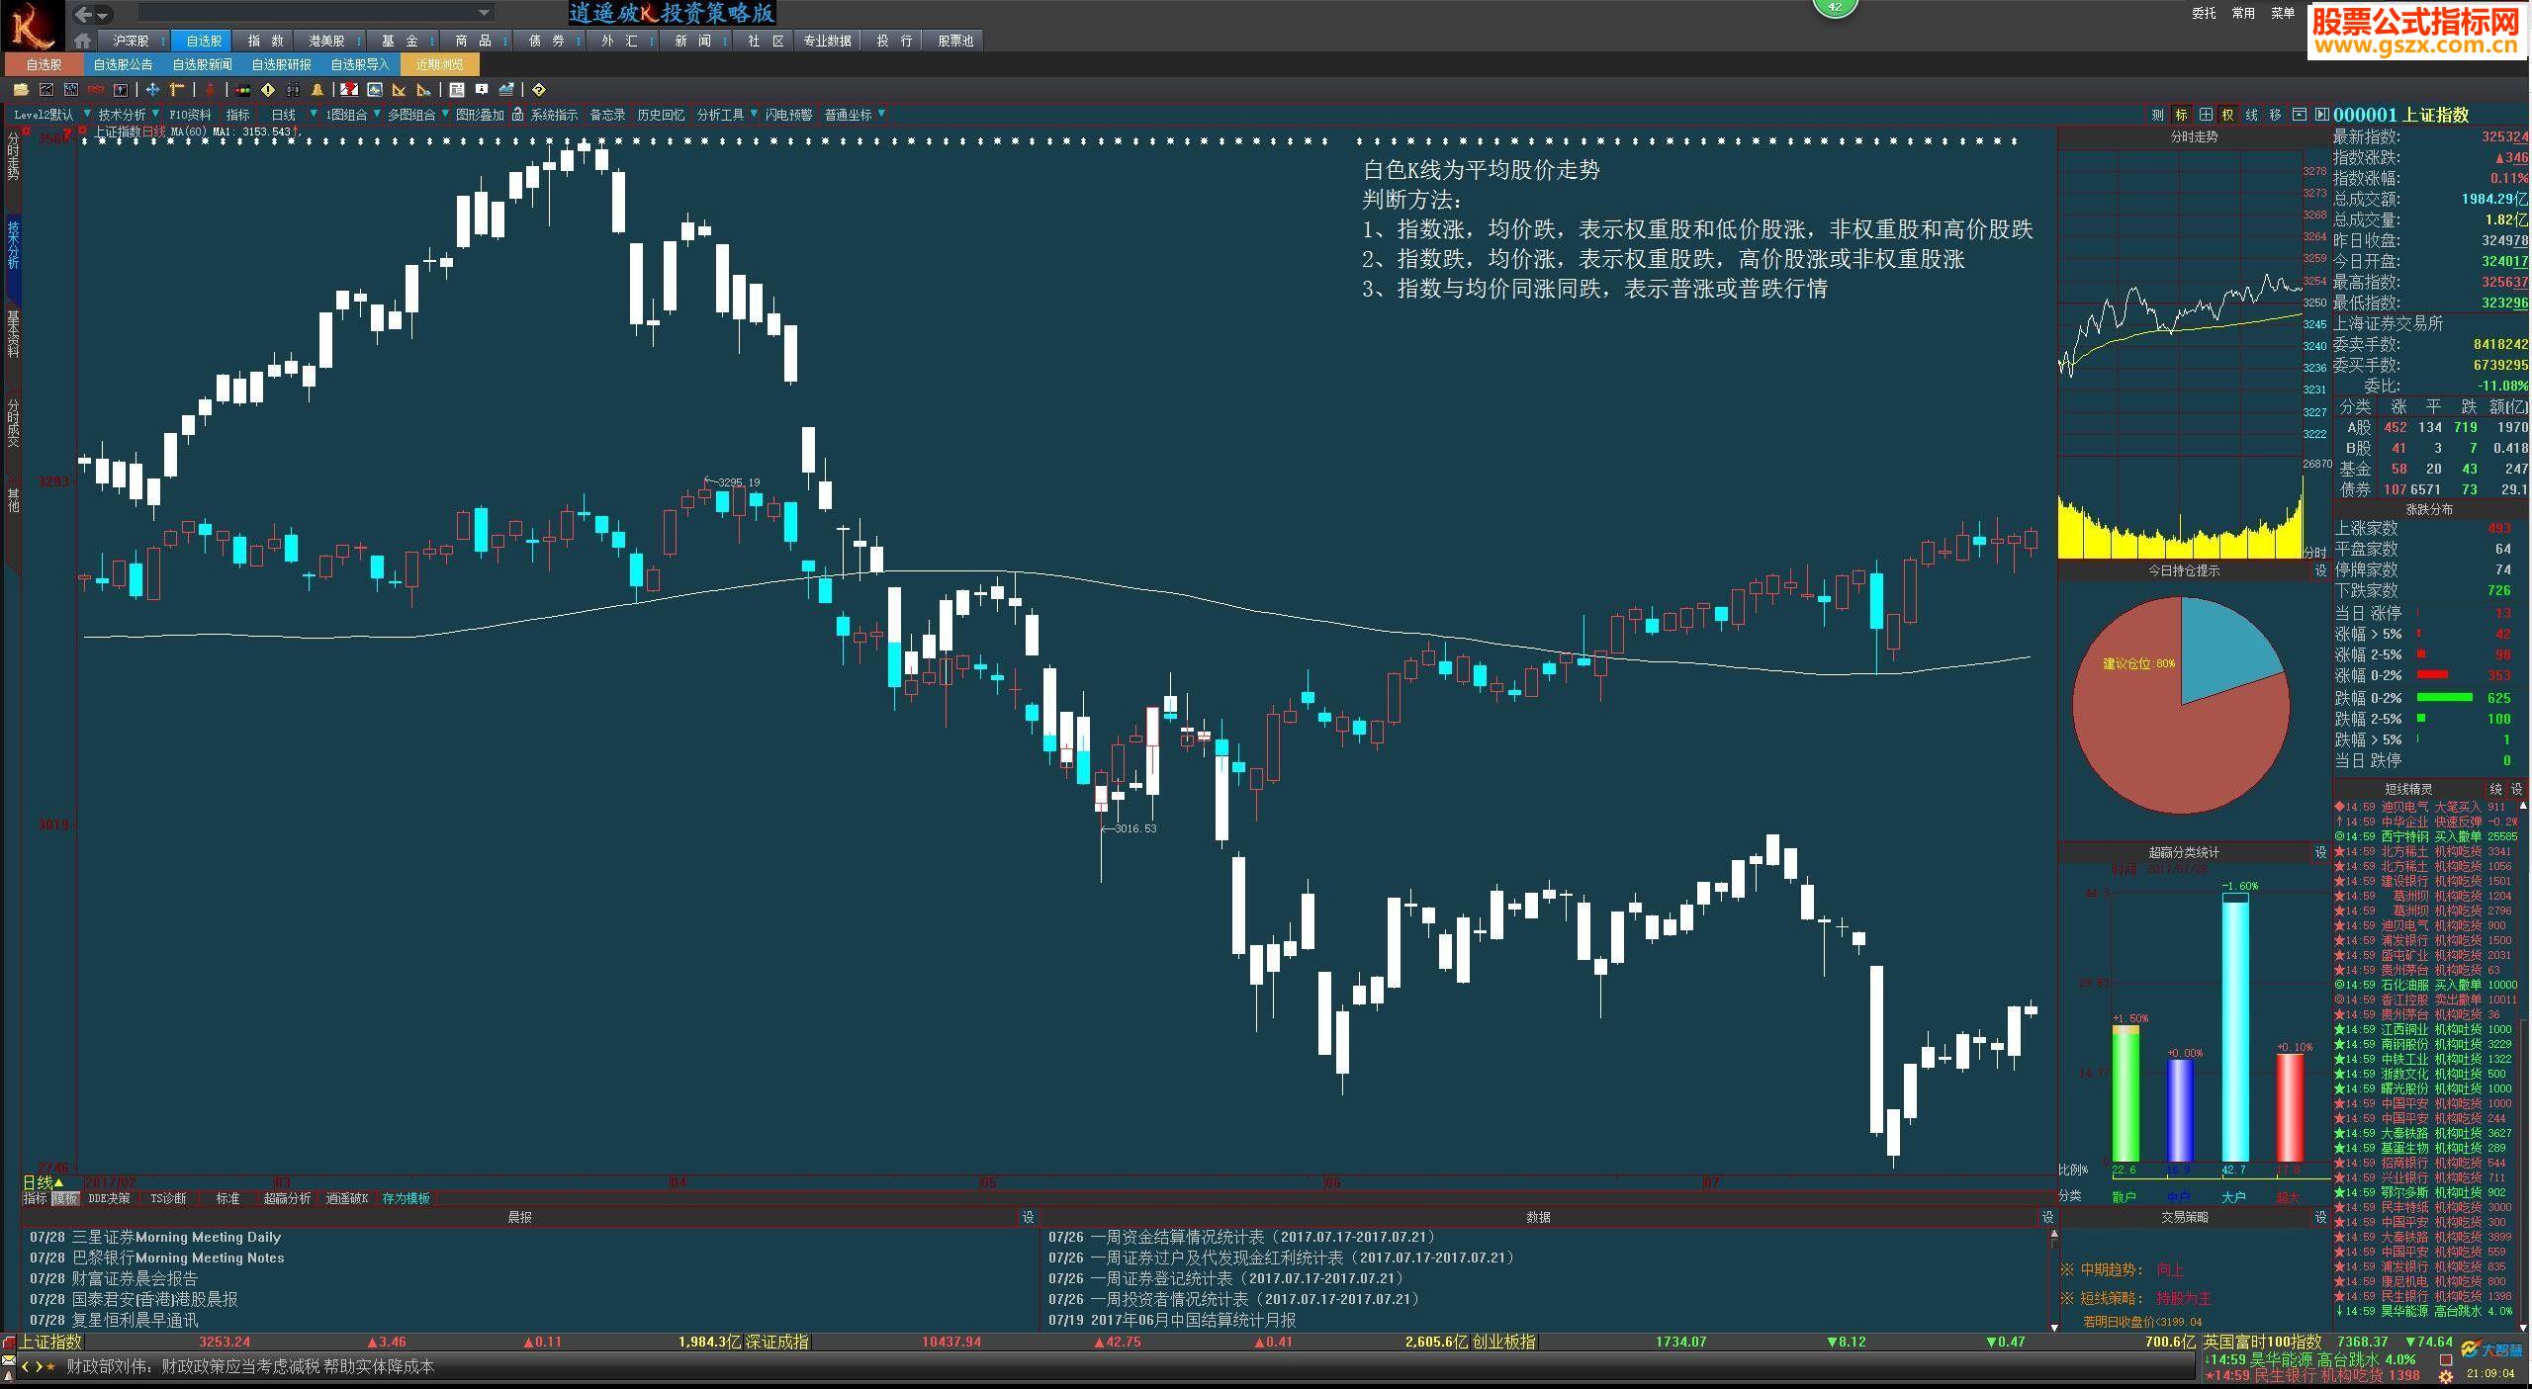Expand the 分析工具 dropdown

754,114
